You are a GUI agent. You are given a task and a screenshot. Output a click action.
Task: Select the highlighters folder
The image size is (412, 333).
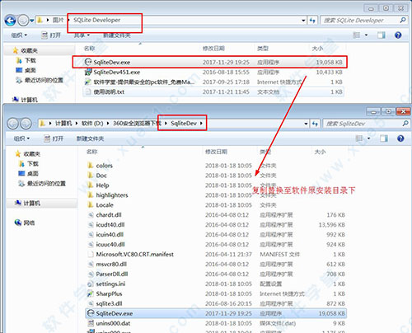[x=216, y=195]
